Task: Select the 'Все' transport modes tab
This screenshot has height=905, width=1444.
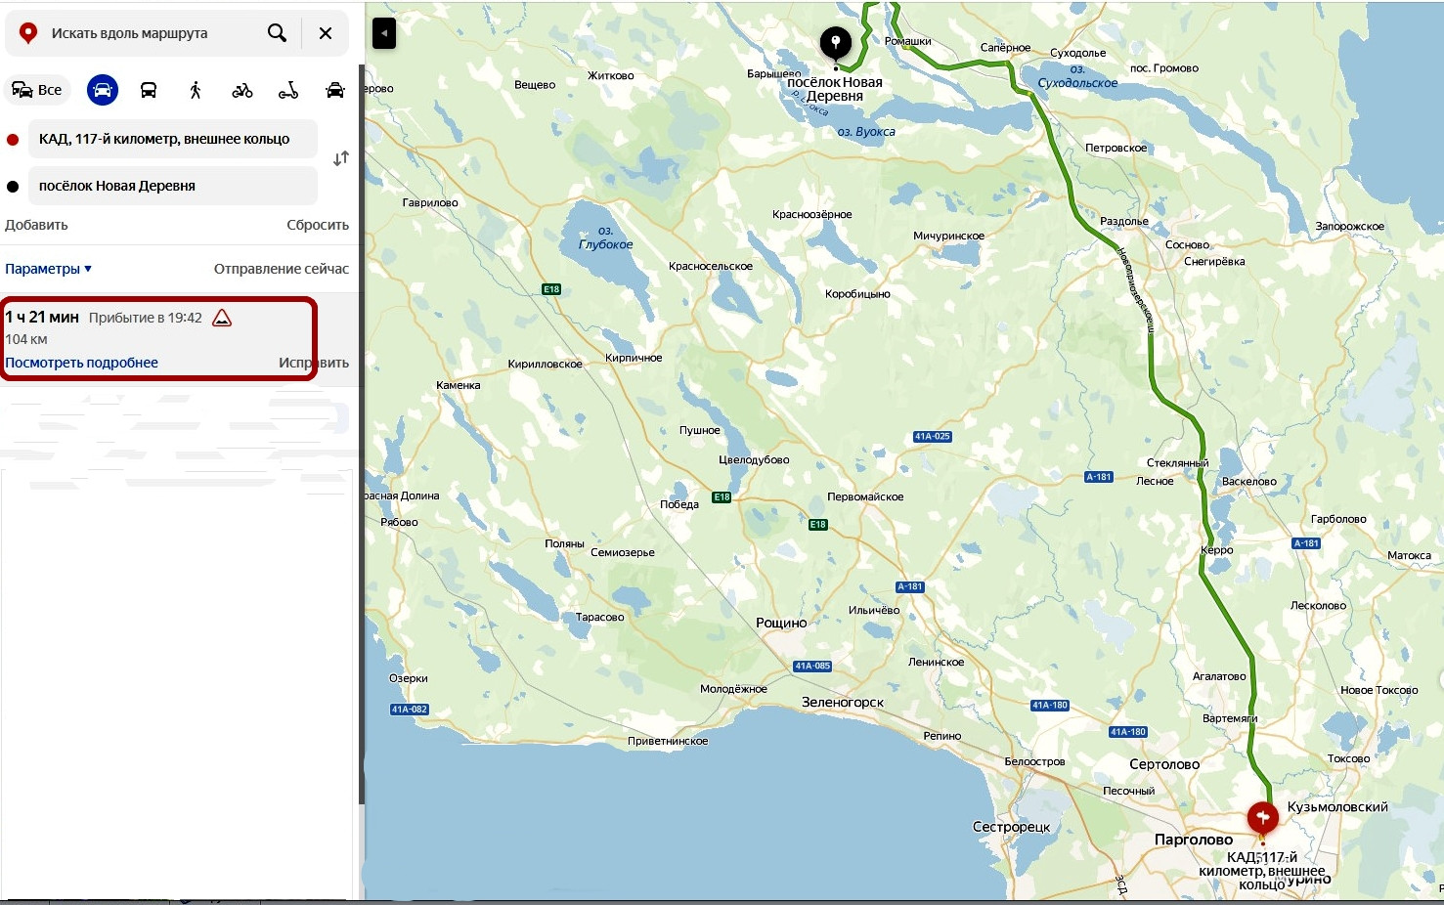Action: (x=37, y=90)
